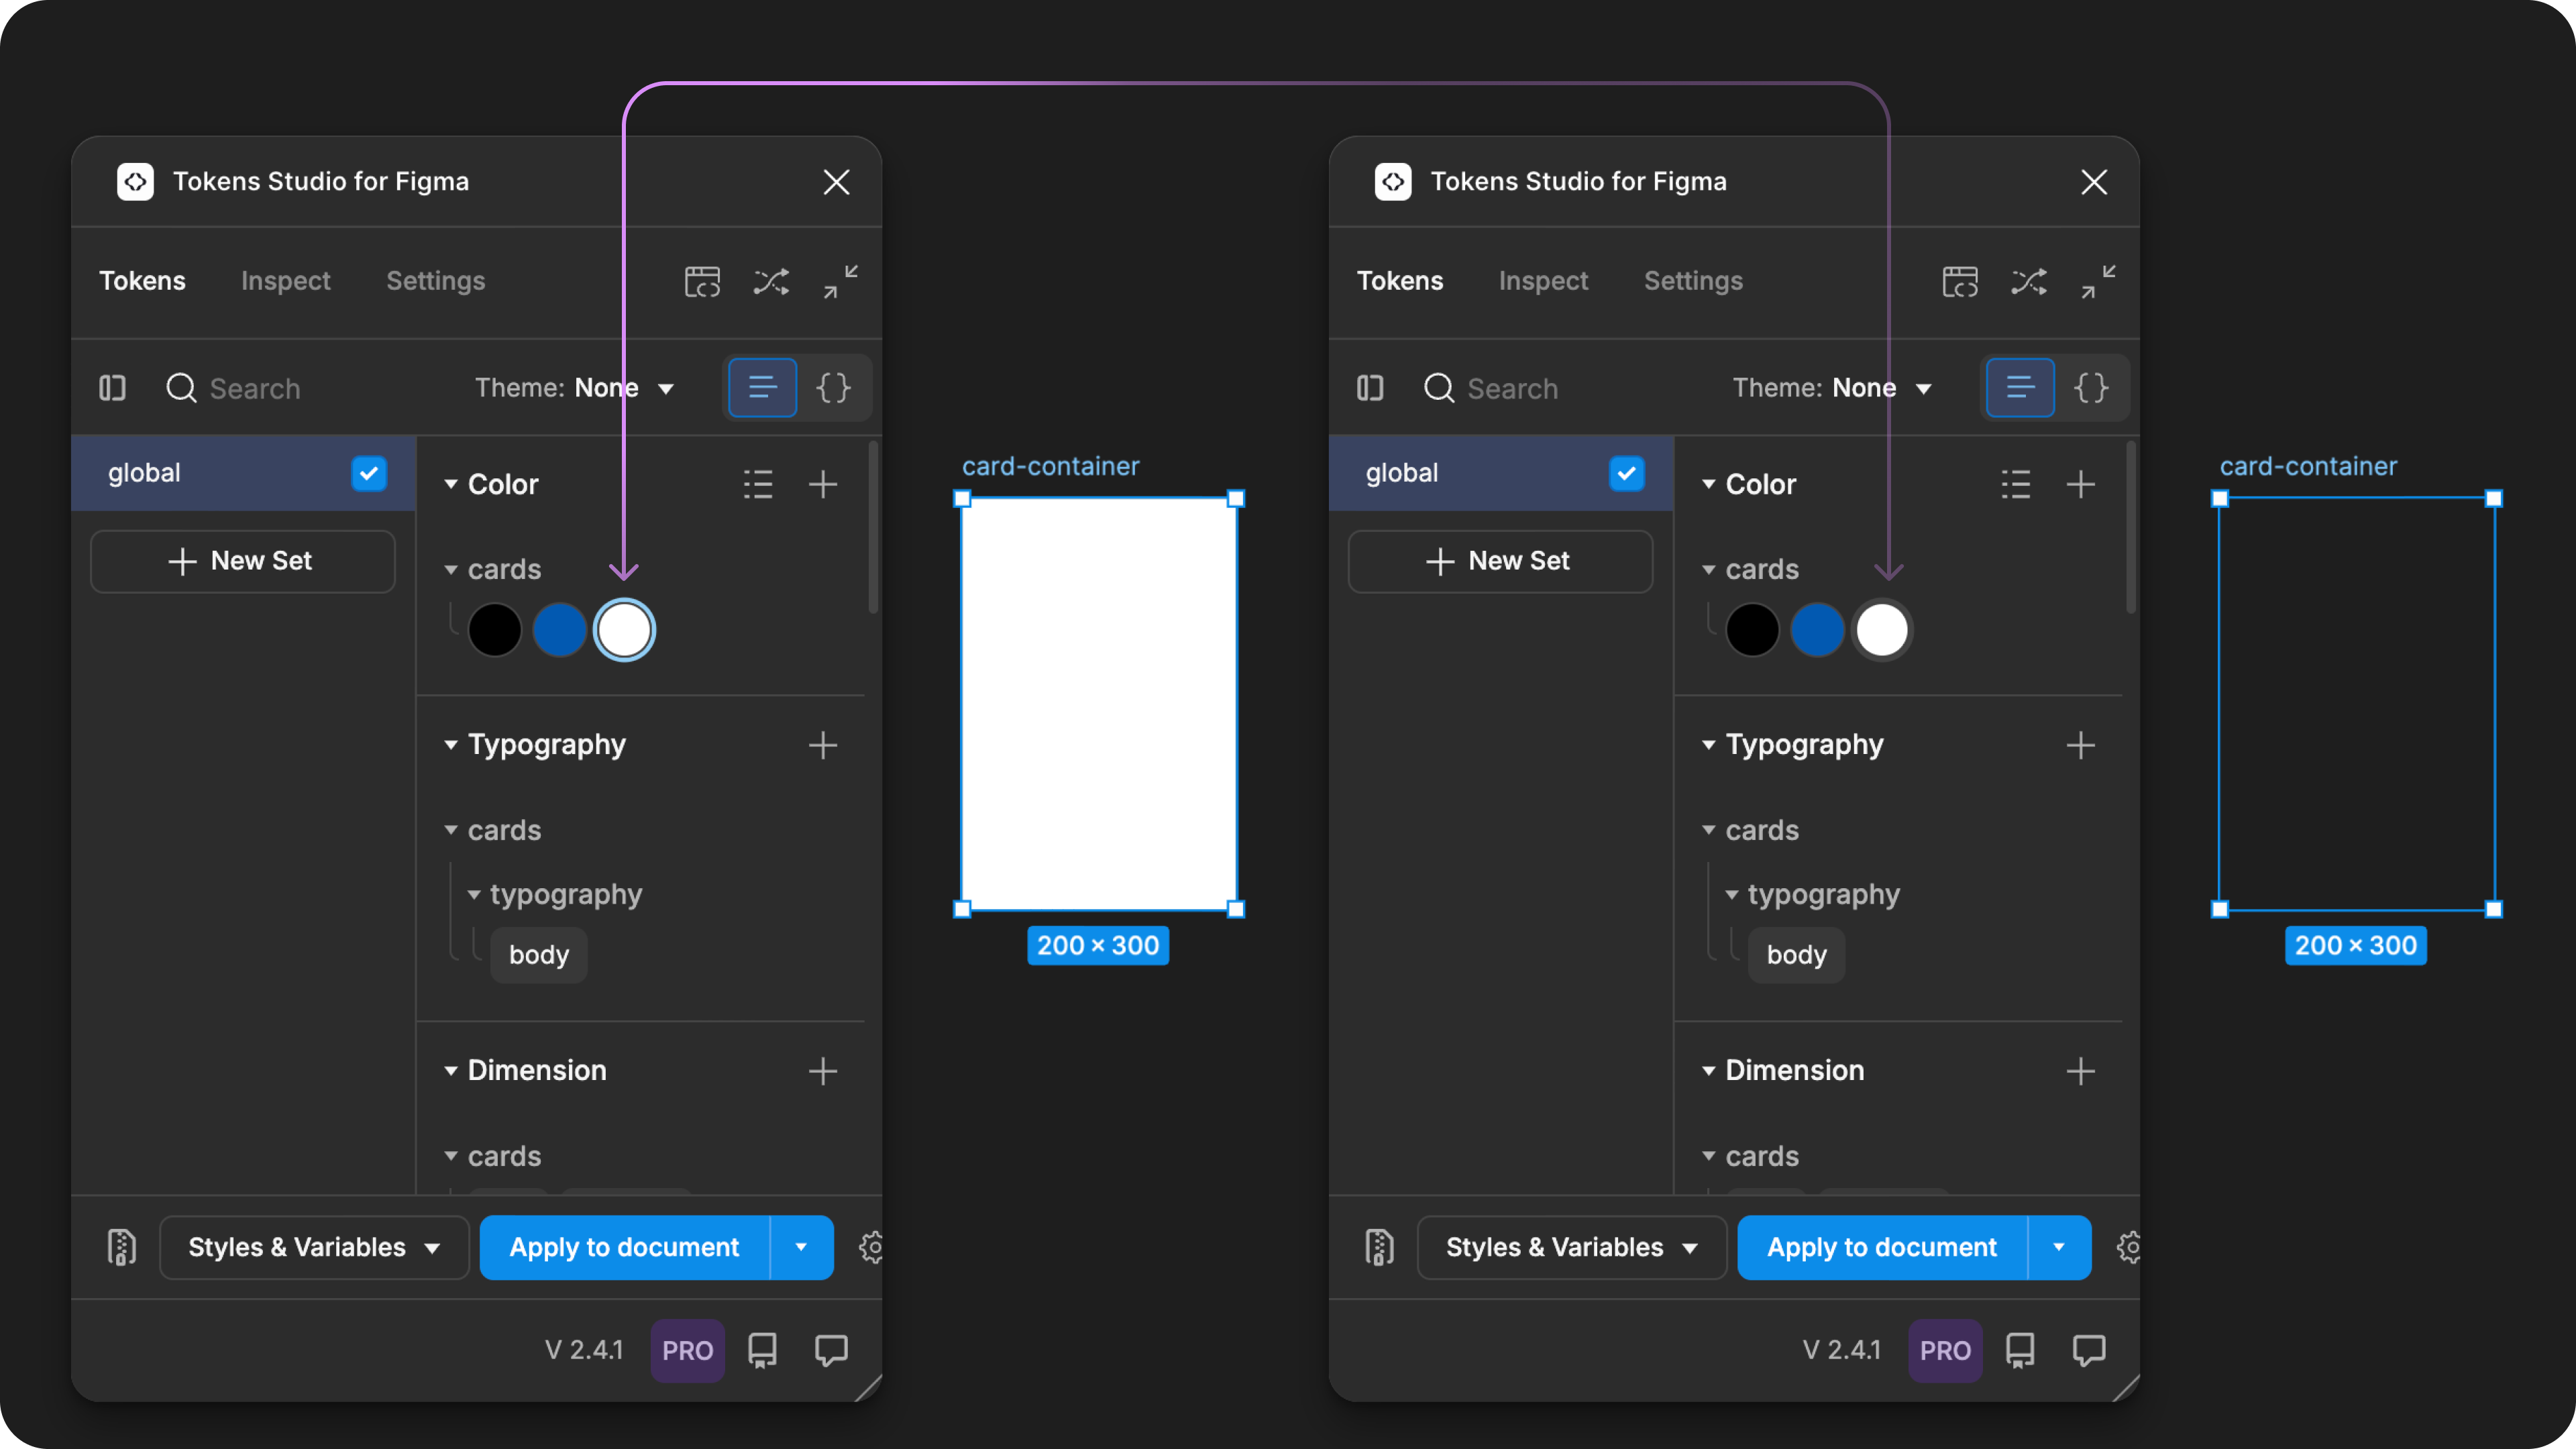This screenshot has height=1449, width=2576.
Task: Click the shuffle/resolve icon in left panel
Action: [x=771, y=281]
